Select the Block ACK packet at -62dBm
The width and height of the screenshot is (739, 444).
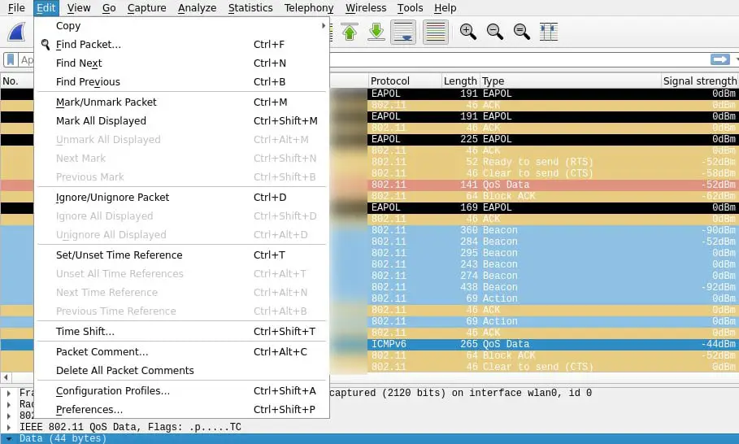pyautogui.click(x=553, y=196)
